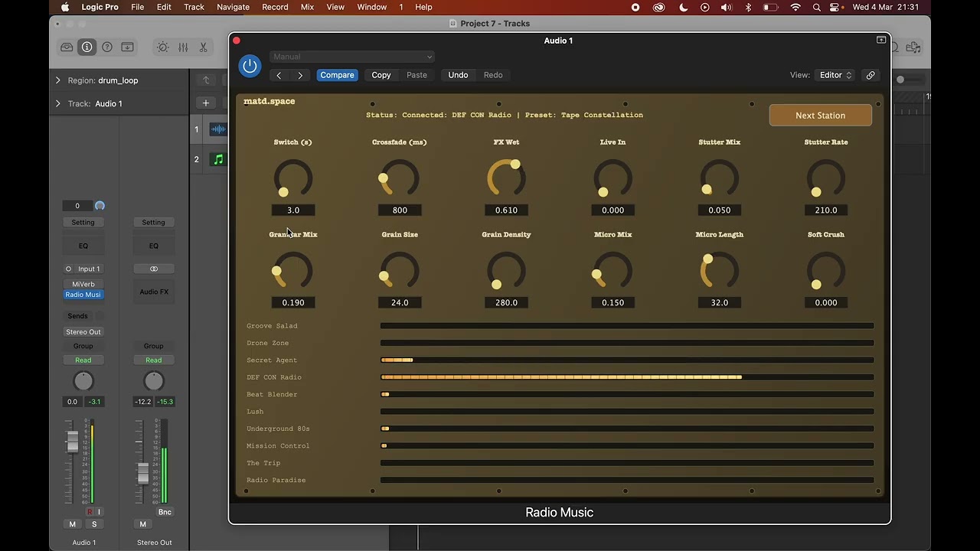
Task: Open Setting dropdown on Stereo Out strip
Action: (154, 222)
